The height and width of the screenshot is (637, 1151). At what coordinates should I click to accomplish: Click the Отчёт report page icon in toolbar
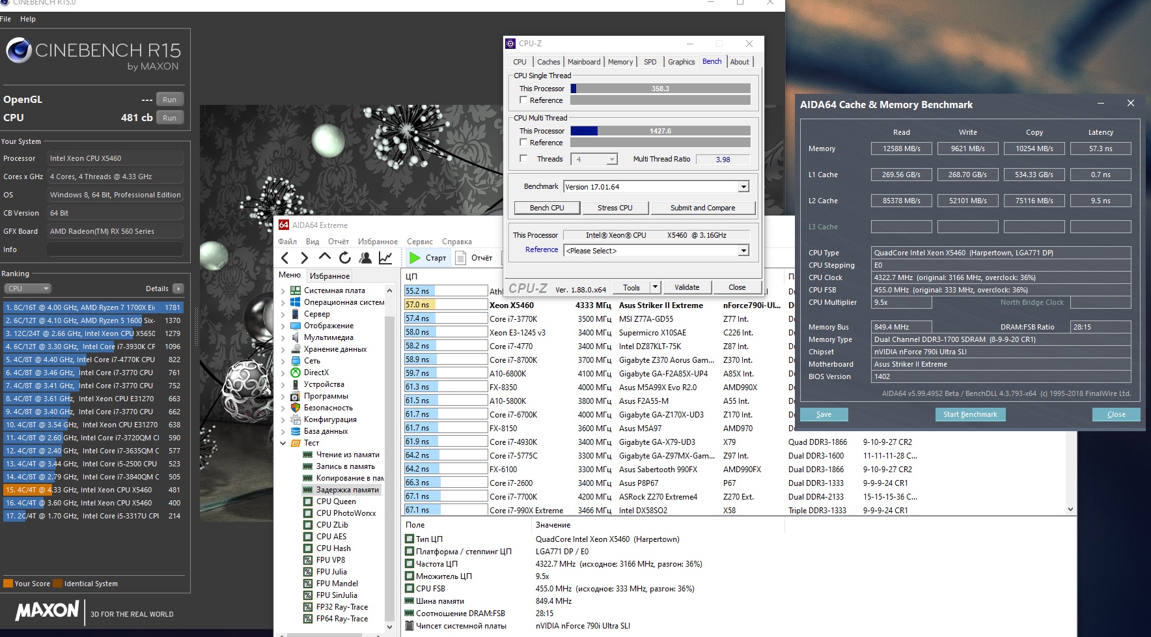[461, 258]
